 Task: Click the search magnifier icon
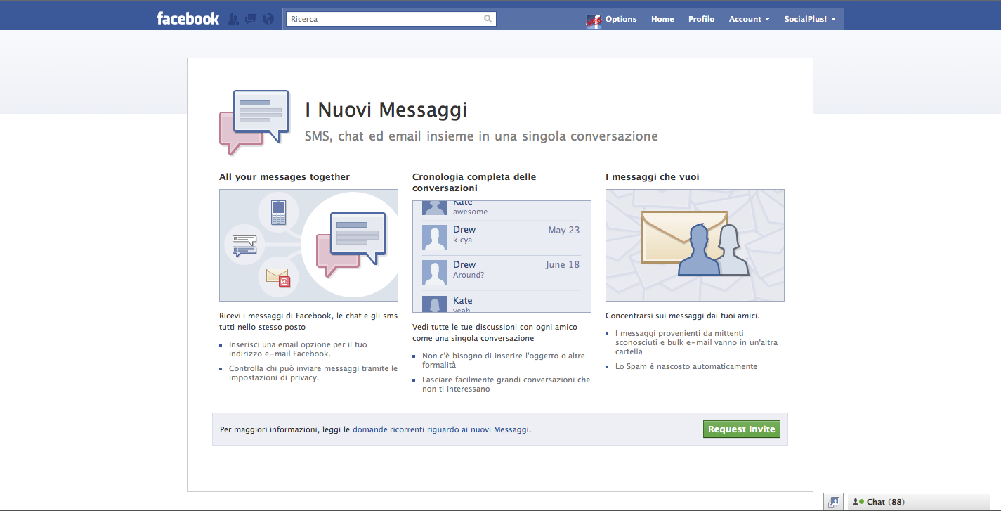488,19
